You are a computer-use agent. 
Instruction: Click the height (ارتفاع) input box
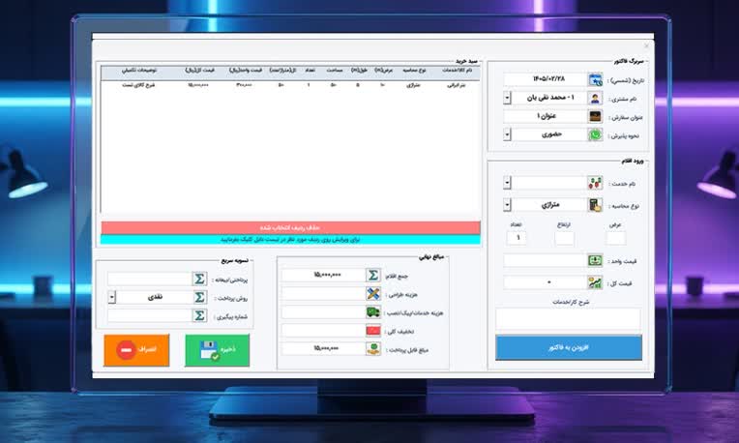564,238
